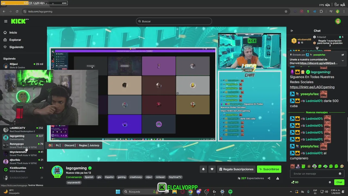Follow the channel with the heart button
This screenshot has width=348, height=196.
pos(212,169)
